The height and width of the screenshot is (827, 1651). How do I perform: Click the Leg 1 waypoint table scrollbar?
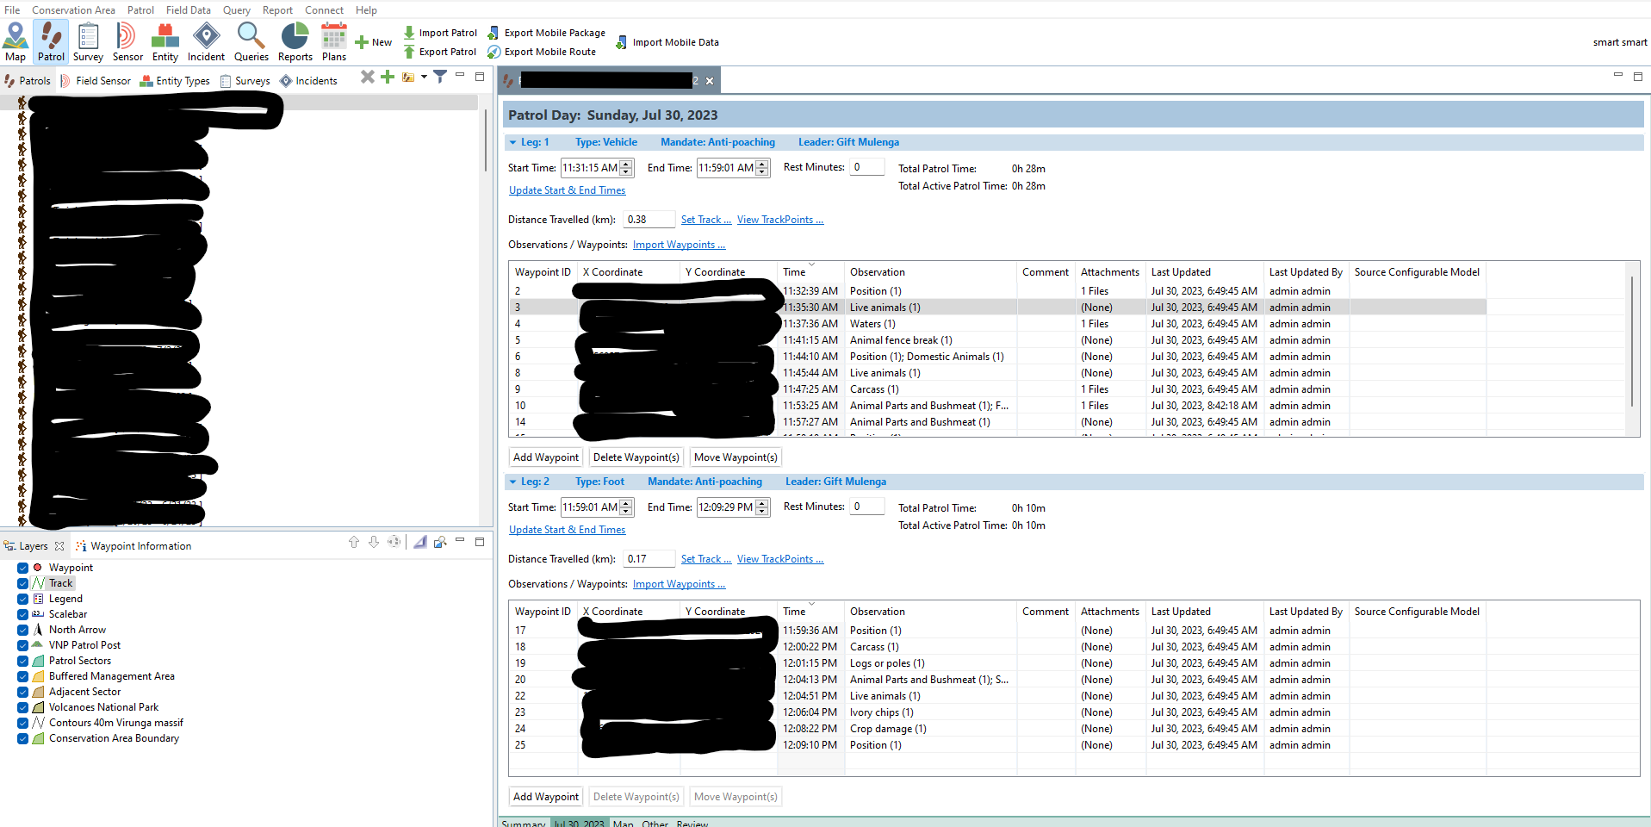click(x=1632, y=345)
